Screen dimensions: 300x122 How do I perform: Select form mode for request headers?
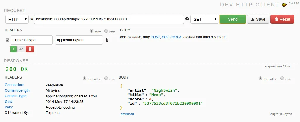pyautogui.click(x=92, y=31)
